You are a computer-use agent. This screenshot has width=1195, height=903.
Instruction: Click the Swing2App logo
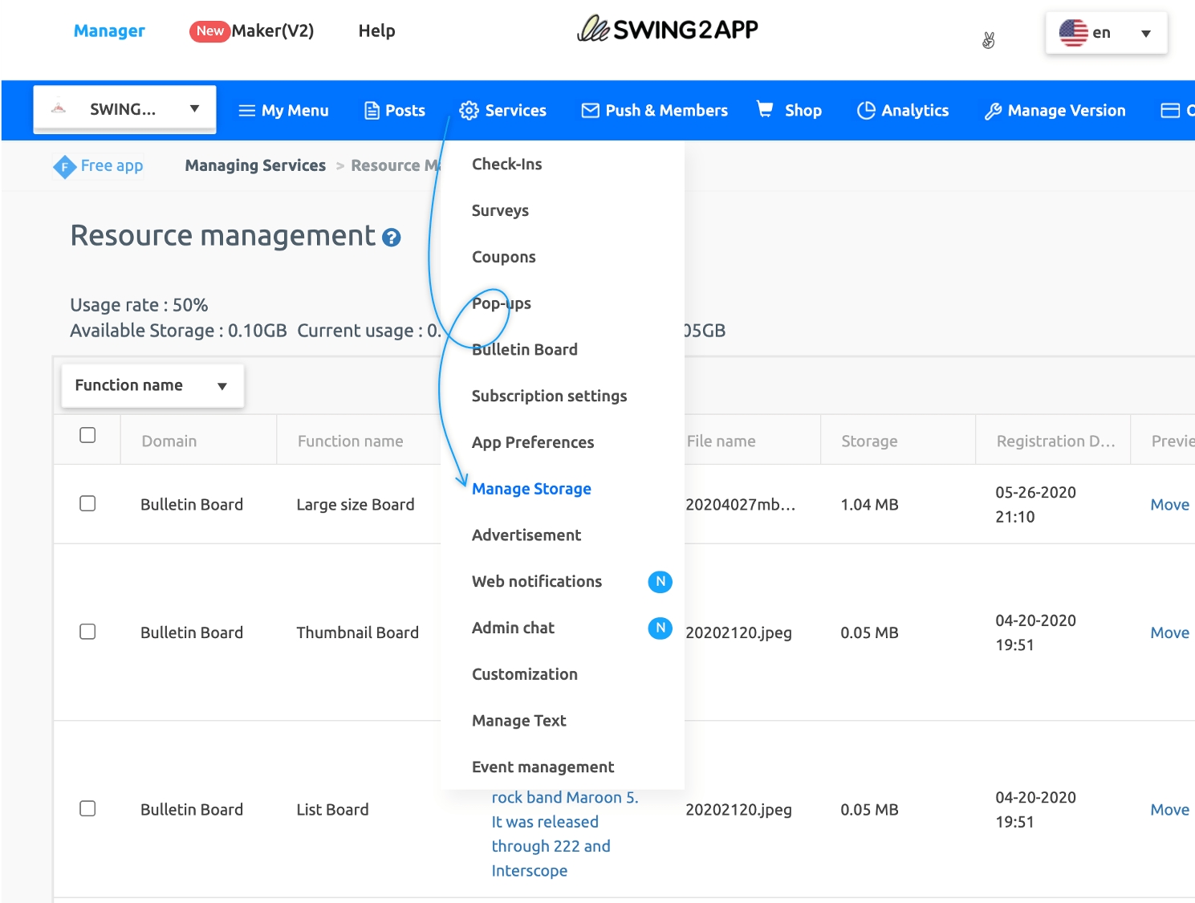pyautogui.click(x=667, y=30)
